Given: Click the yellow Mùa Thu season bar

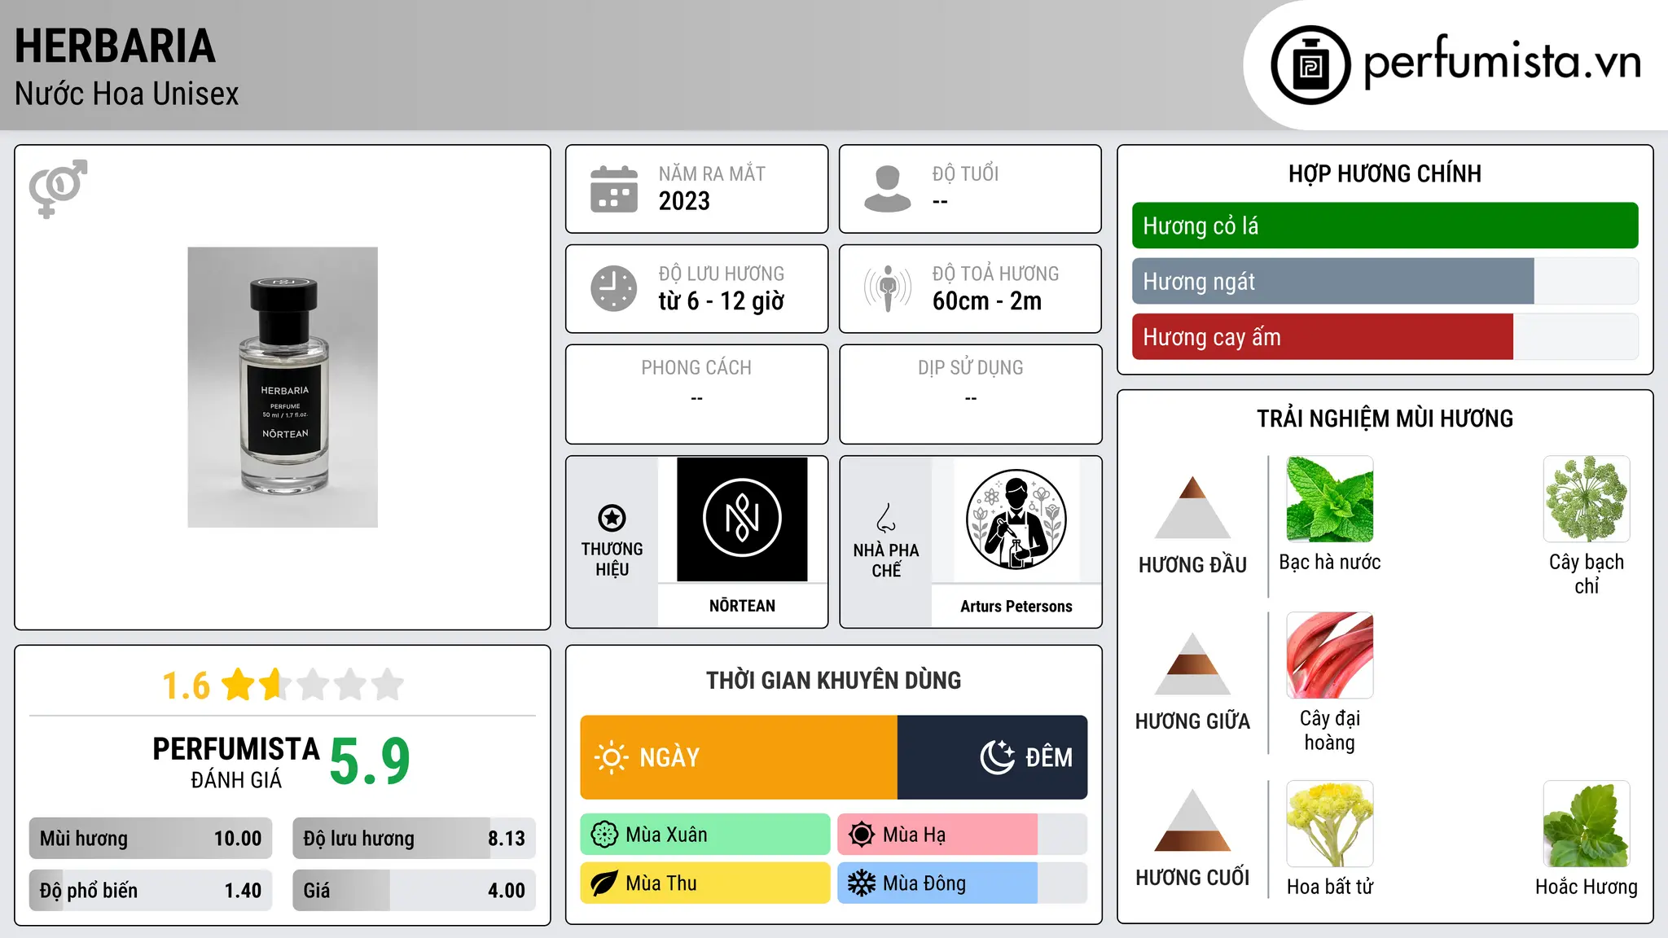Looking at the screenshot, I should click(705, 883).
